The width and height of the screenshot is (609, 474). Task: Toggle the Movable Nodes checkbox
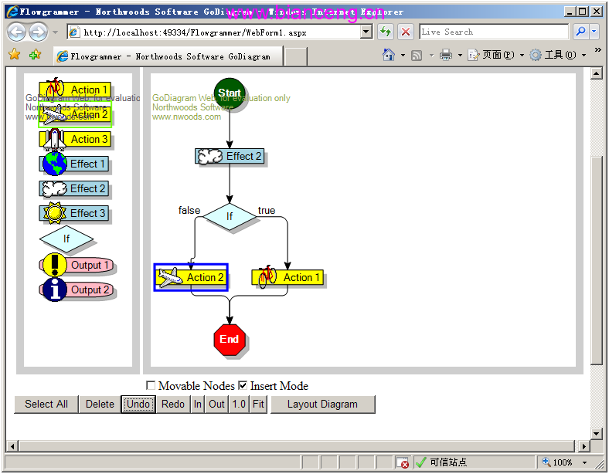[151, 385]
